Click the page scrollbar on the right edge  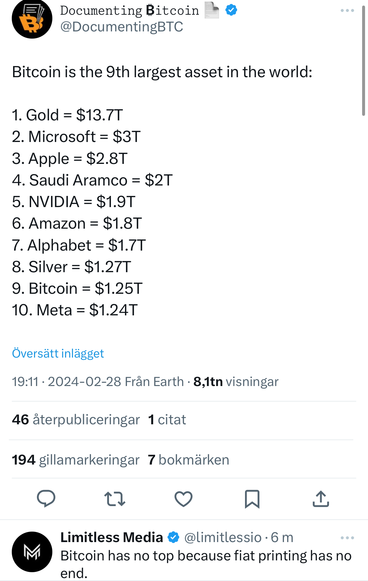click(x=363, y=61)
